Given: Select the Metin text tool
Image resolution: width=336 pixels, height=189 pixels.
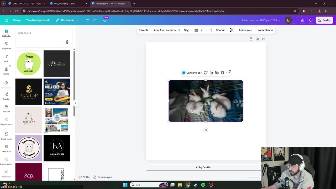Looking at the screenshot, I should (x=6, y=58).
